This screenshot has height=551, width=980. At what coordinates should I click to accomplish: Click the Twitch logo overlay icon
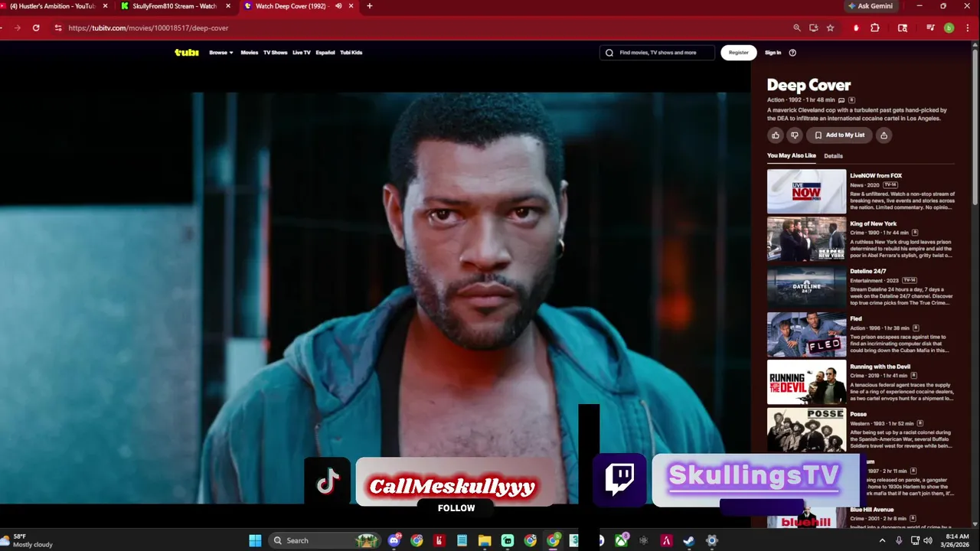click(619, 480)
